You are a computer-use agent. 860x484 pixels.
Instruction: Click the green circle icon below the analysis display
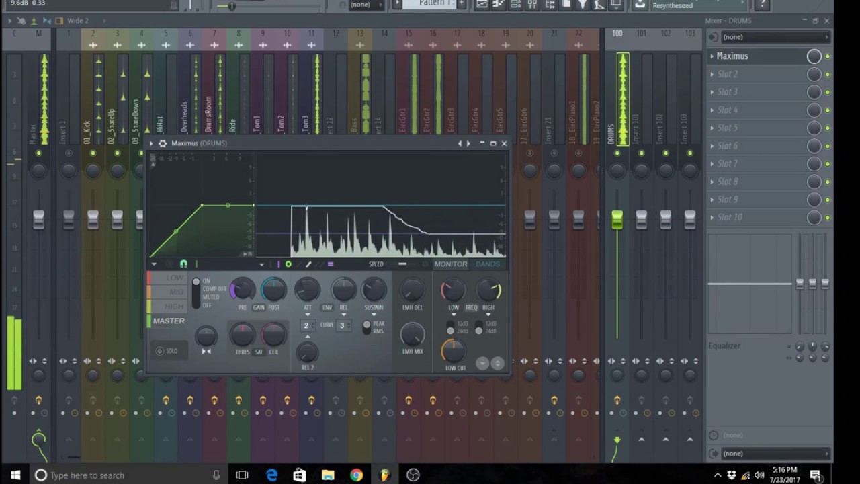click(x=288, y=264)
